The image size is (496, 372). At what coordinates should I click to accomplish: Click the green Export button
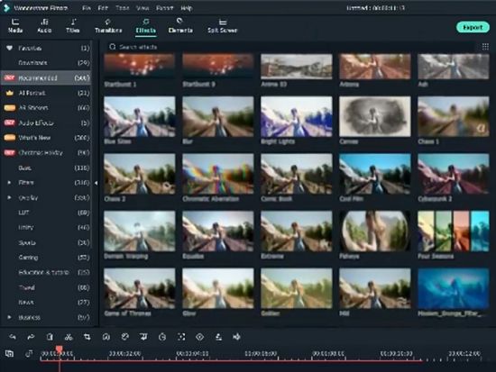pyautogui.click(x=473, y=28)
